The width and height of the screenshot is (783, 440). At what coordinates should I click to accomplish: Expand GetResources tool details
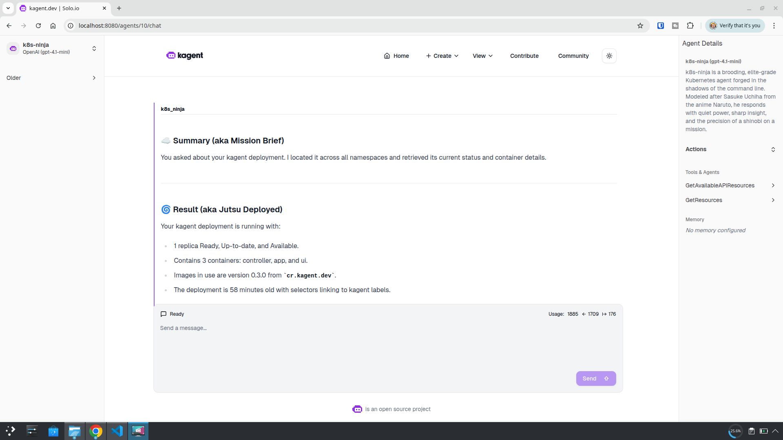click(x=730, y=200)
